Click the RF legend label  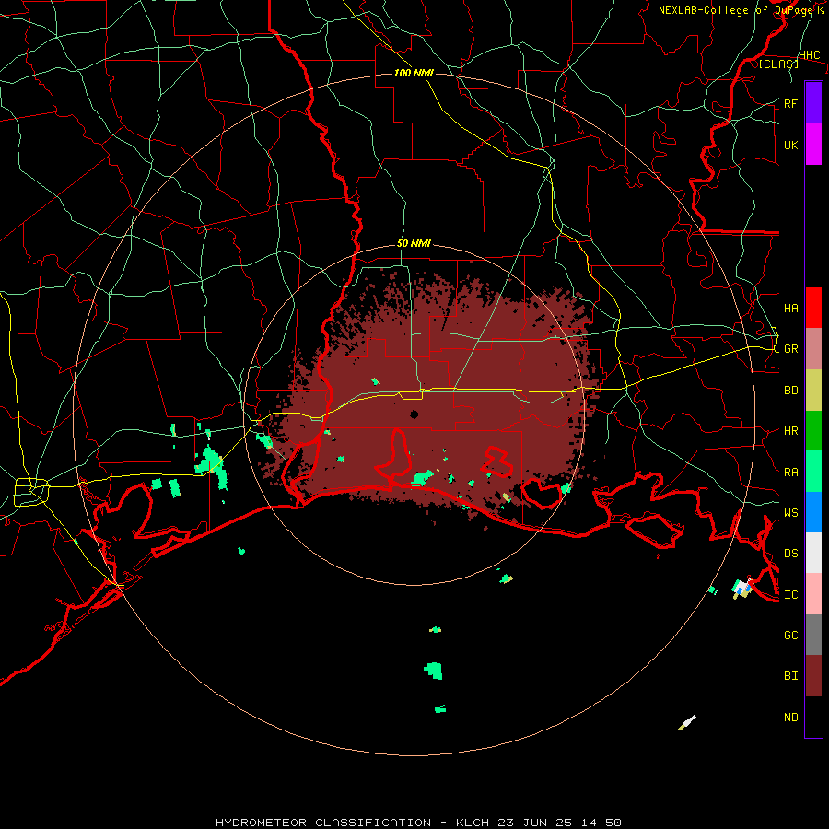[x=790, y=103]
